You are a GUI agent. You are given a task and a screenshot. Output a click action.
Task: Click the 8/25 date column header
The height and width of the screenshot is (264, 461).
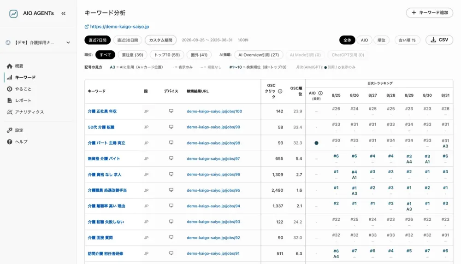(x=336, y=95)
